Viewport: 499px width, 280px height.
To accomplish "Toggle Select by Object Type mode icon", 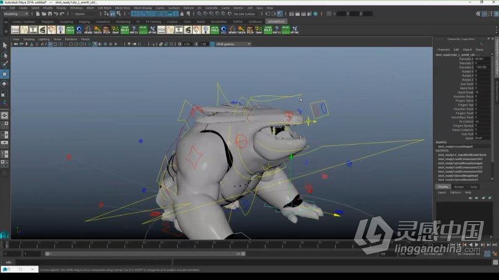I will tap(112, 14).
